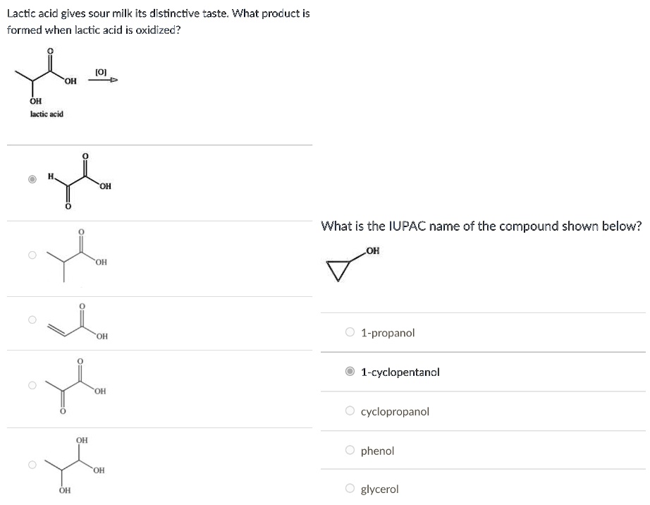Click the branched methyl acid structure drawing
This screenshot has height=505, width=650.
point(78,257)
